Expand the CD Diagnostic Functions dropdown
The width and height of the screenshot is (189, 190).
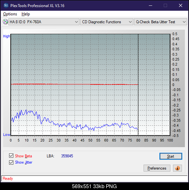point(107,22)
